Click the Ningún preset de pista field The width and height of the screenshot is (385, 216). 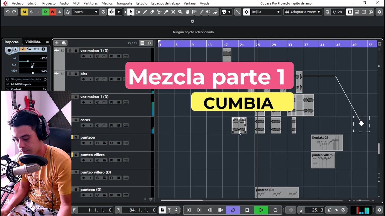26,79
